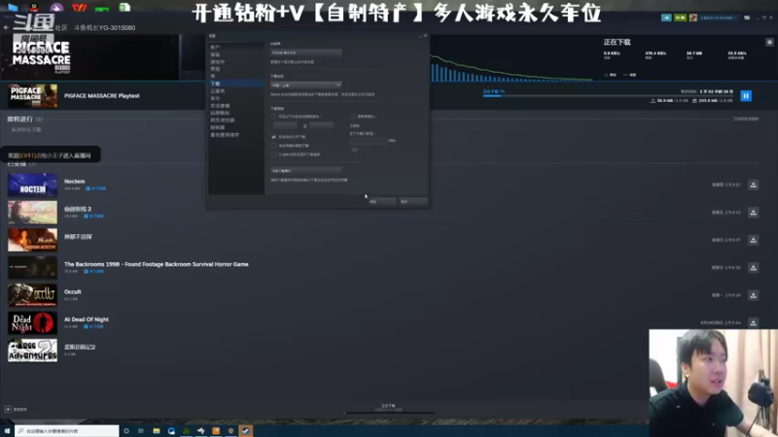Click the plus icon to add game

pyautogui.click(x=8, y=409)
